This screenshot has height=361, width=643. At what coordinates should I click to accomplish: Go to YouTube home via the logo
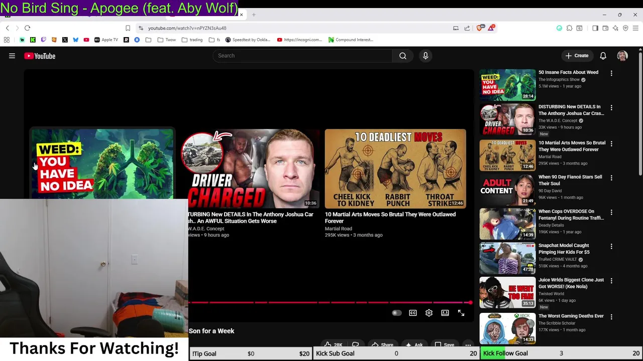tap(40, 56)
